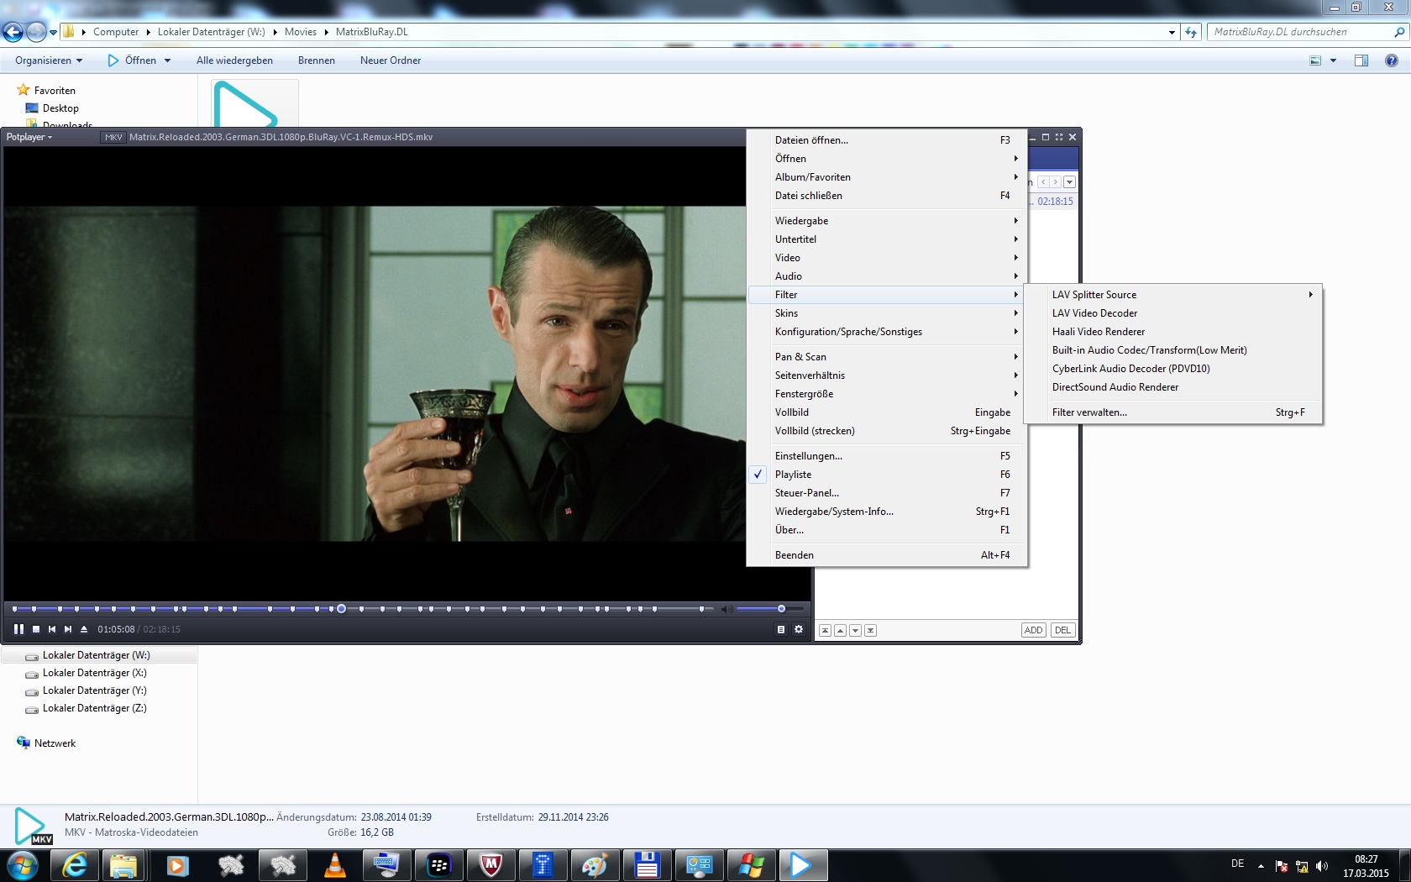Click Alle wiedergeben in Explorer toolbar
Screen dimensions: 1411x882
point(234,60)
